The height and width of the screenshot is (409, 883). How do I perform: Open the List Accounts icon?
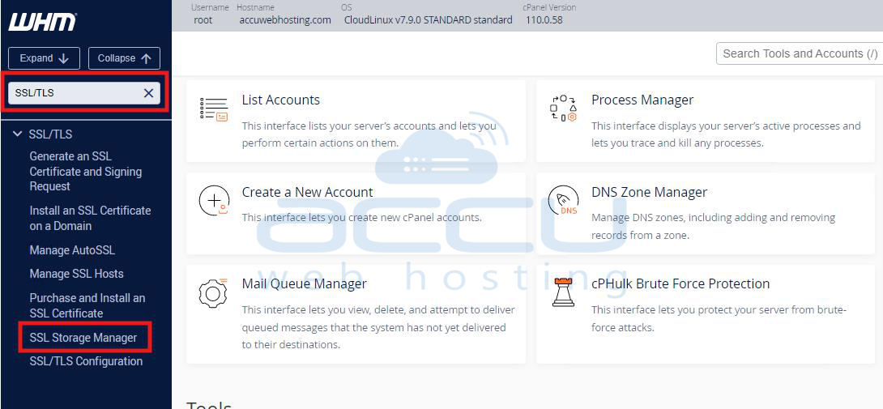[x=213, y=109]
